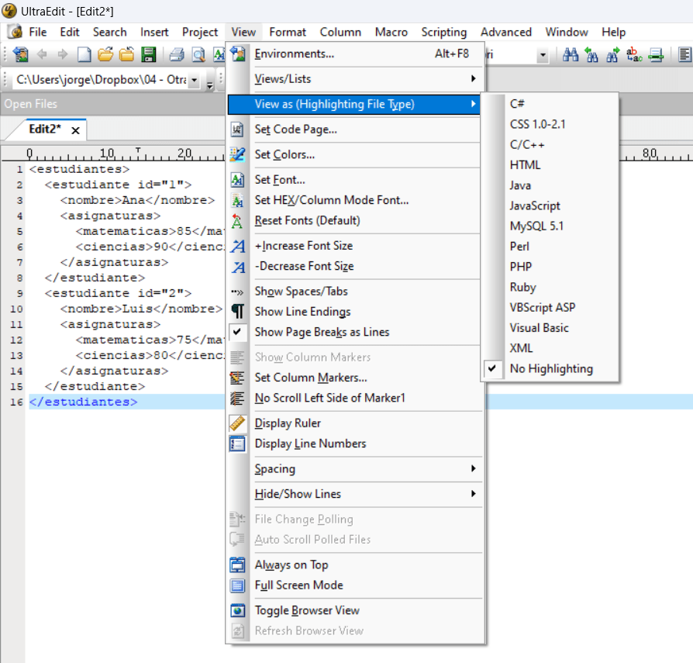This screenshot has width=693, height=663.
Task: Click the Replace icon in toolbar
Action: [634, 54]
